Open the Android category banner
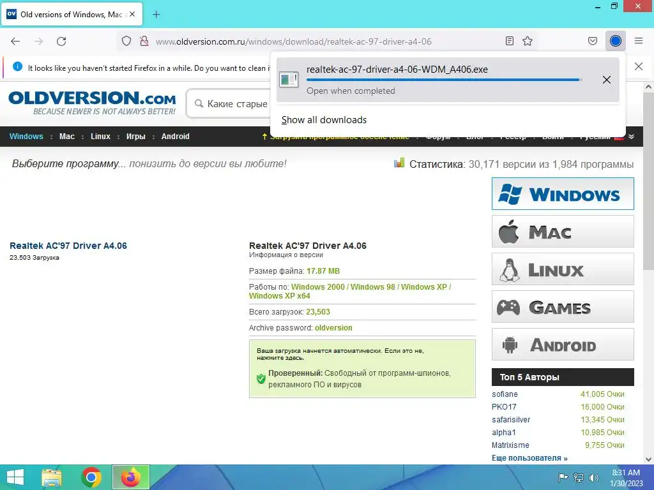The width and height of the screenshot is (654, 490). tap(563, 344)
